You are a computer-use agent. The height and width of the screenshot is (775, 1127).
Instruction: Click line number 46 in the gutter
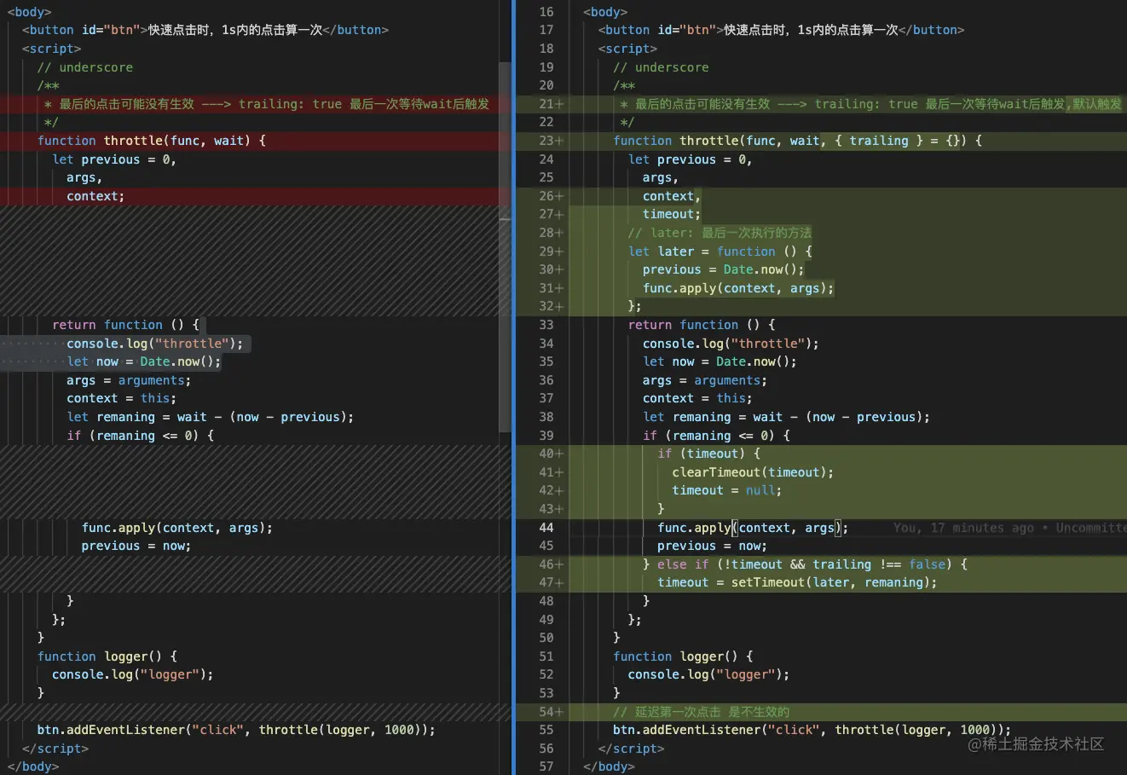(546, 564)
